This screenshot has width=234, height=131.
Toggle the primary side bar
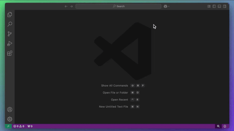coord(214,6)
